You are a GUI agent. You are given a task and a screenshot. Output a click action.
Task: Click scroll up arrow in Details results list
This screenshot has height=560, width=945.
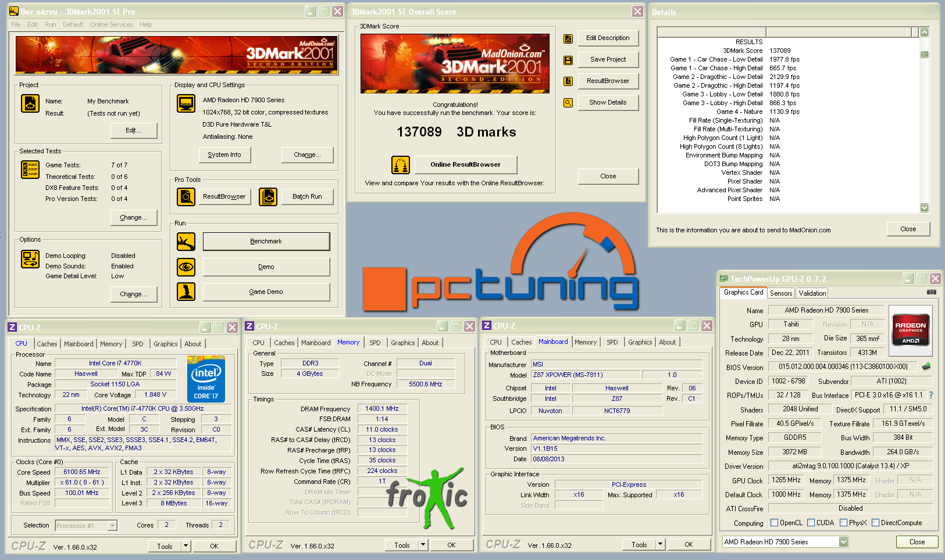point(925,33)
